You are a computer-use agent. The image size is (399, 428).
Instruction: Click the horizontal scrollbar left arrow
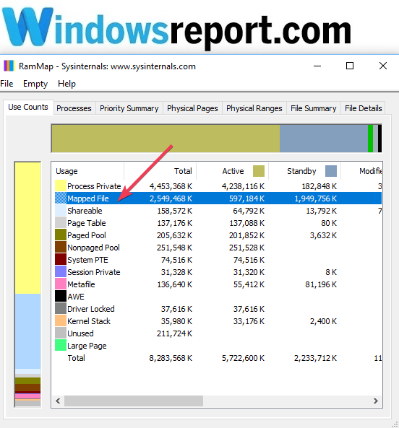pos(58,401)
